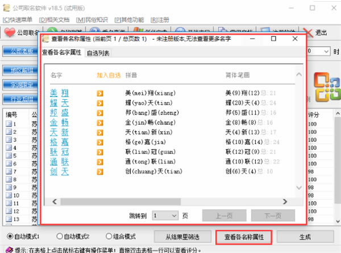Select 自动模式1 radio button
This screenshot has width=341, height=253.
[x=10, y=236]
